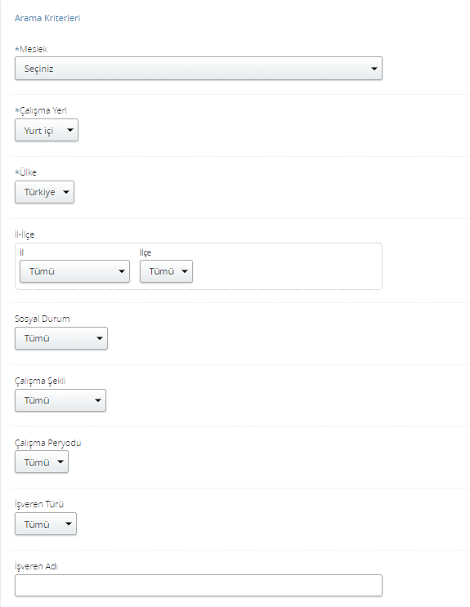
Task: Click into the İşveren Adı text field
Action: click(x=199, y=585)
